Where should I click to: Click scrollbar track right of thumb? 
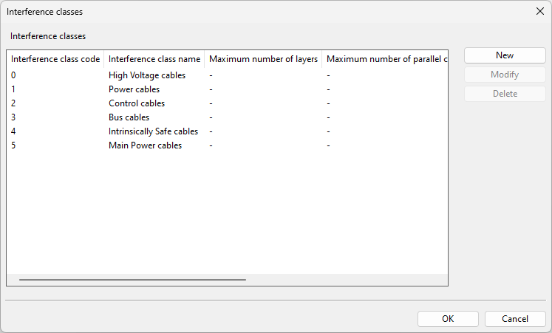pyautogui.click(x=347, y=280)
